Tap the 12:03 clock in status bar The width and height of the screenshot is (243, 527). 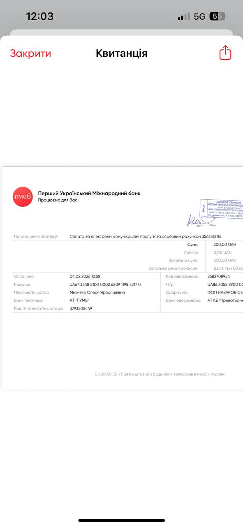point(40,16)
